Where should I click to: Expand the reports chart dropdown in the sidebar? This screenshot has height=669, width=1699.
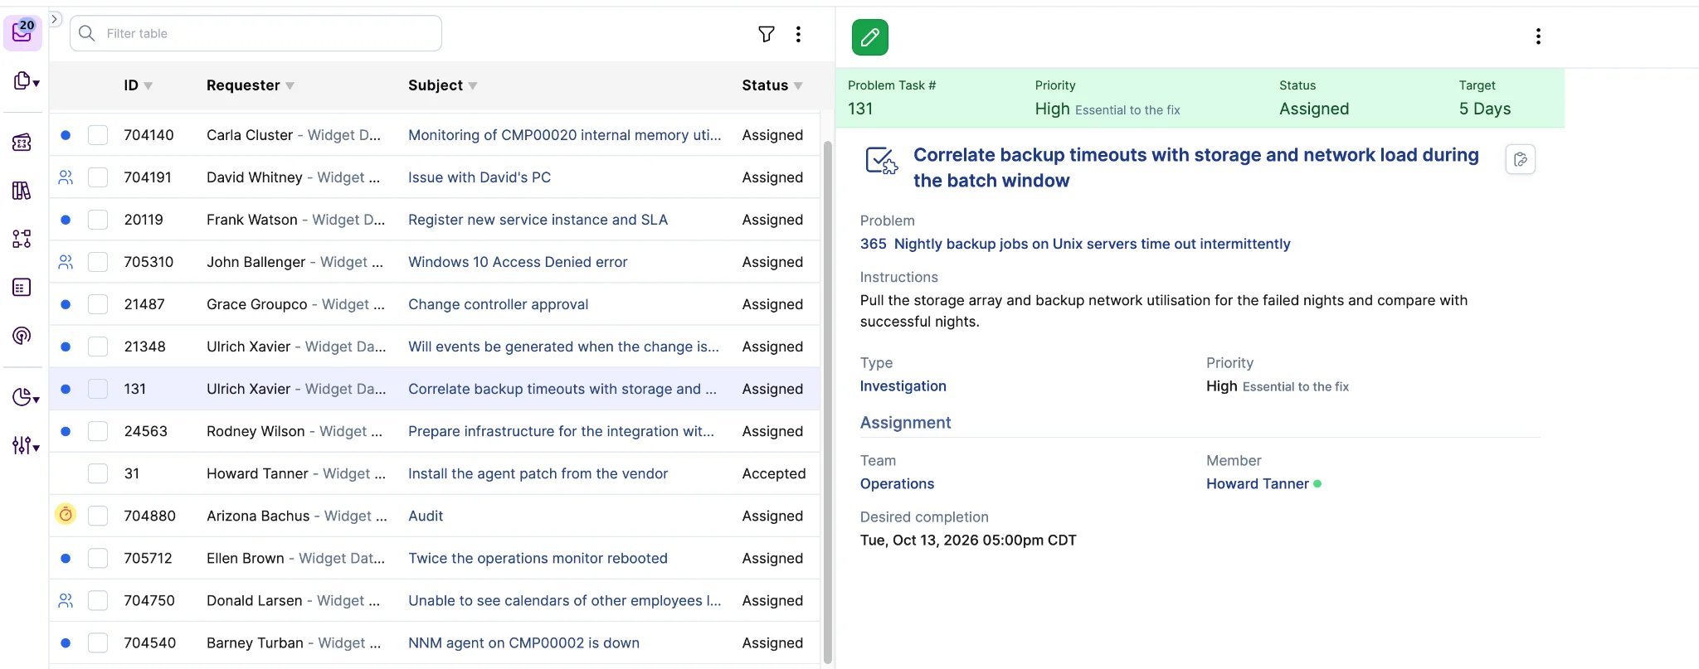(26, 398)
